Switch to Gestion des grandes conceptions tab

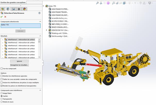[x=13, y=2]
